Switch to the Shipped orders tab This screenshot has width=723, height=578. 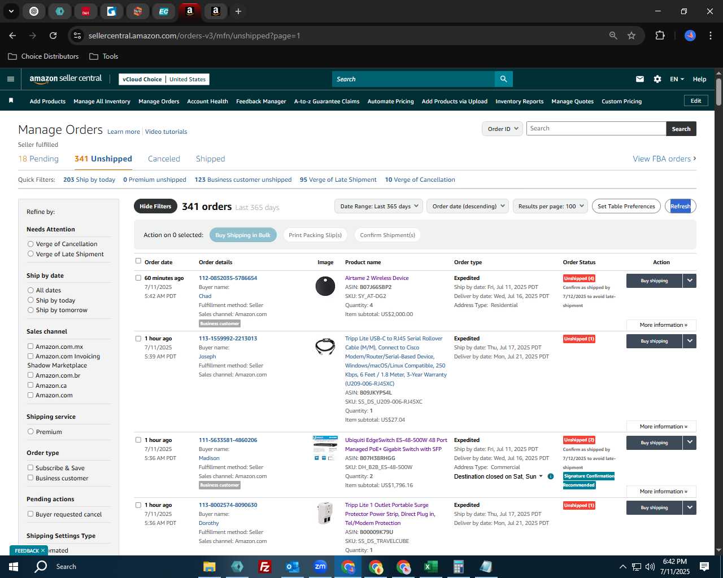210,159
